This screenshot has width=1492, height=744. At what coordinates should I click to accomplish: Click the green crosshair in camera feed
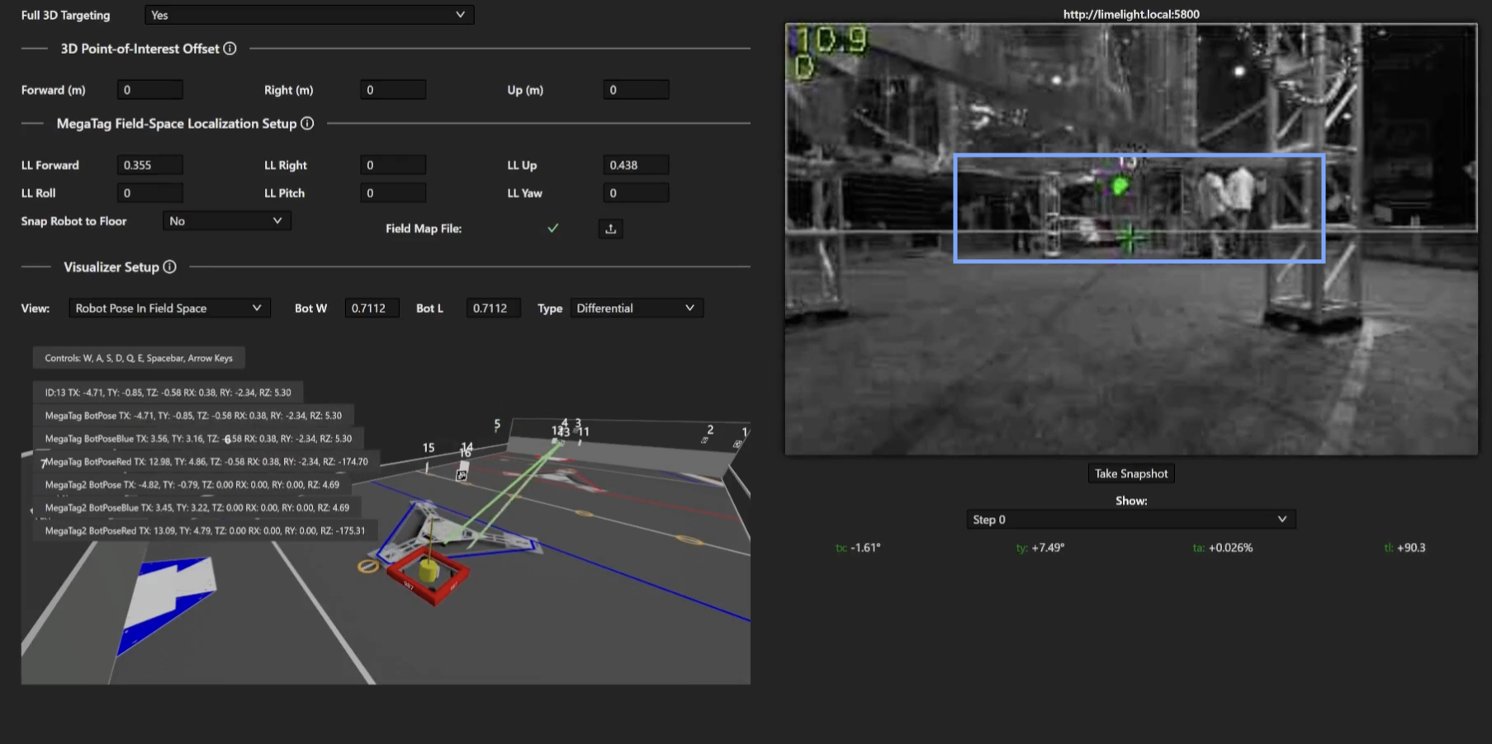click(1130, 238)
